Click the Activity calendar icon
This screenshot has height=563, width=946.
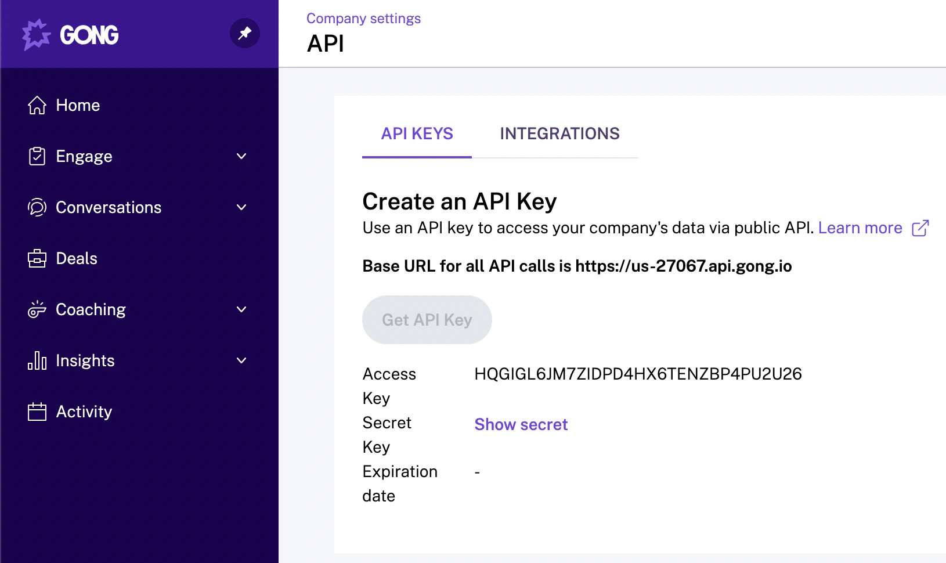pyautogui.click(x=37, y=412)
